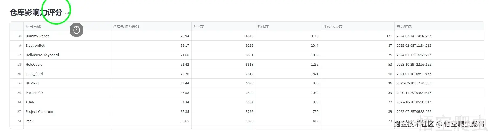Sort by the 仓库影响力评分 column header
This screenshot has height=132, width=489.
tap(126, 26)
